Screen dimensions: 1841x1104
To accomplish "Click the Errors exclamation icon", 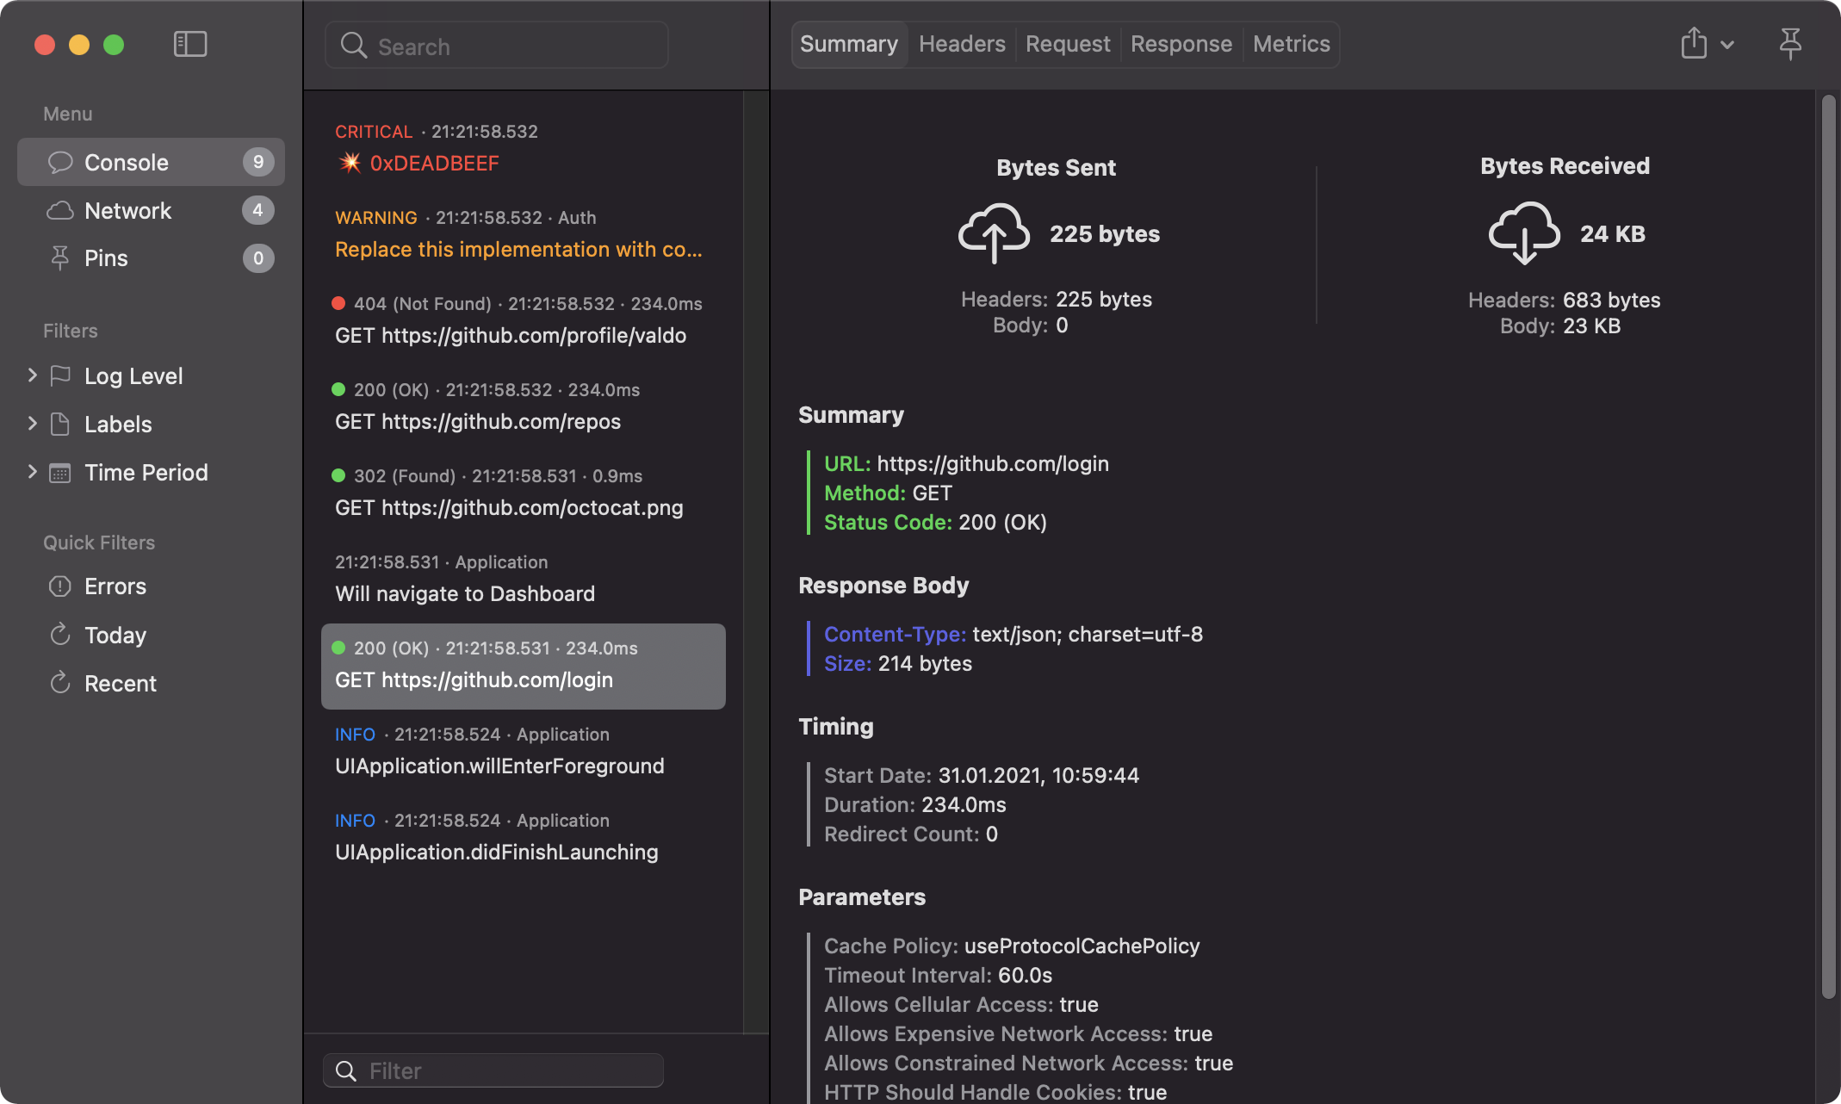I will tap(60, 586).
